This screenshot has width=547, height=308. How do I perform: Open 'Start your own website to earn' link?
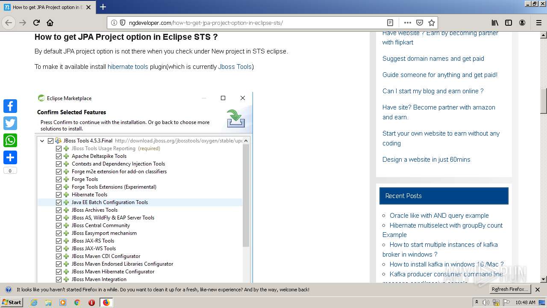click(x=441, y=138)
